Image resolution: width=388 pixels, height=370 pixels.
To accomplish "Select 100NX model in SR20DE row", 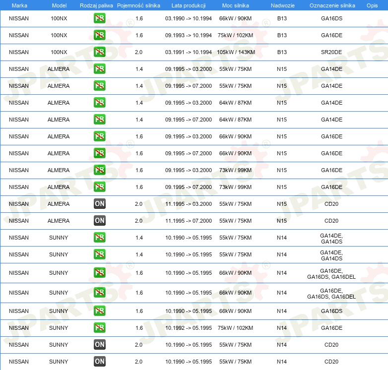I will [59, 52].
